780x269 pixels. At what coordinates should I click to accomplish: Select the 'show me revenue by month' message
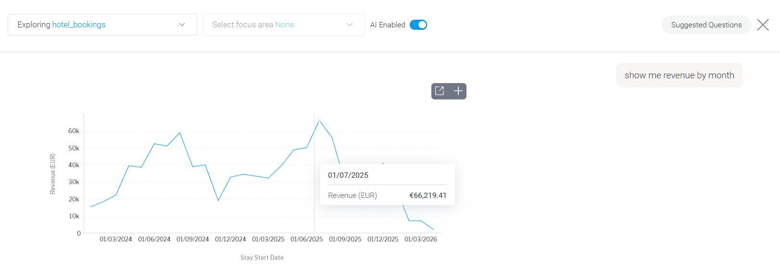pyautogui.click(x=679, y=75)
